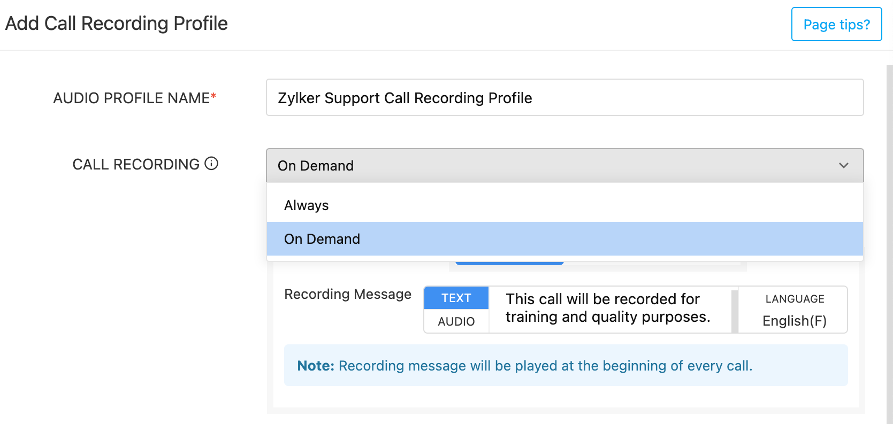Switch recording message to TEXT mode
This screenshot has width=893, height=424.
point(456,298)
